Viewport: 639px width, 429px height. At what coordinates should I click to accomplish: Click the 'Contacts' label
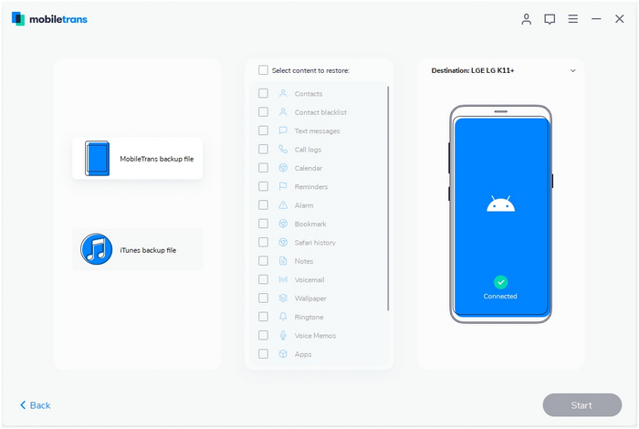pyautogui.click(x=309, y=94)
